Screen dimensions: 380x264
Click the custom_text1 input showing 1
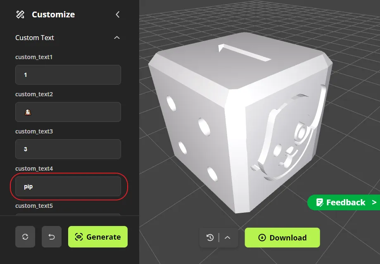tap(68, 75)
